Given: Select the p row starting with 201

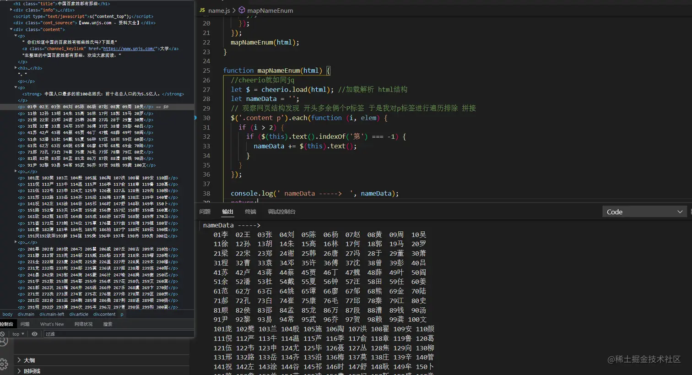Looking at the screenshot, I should tap(97, 249).
